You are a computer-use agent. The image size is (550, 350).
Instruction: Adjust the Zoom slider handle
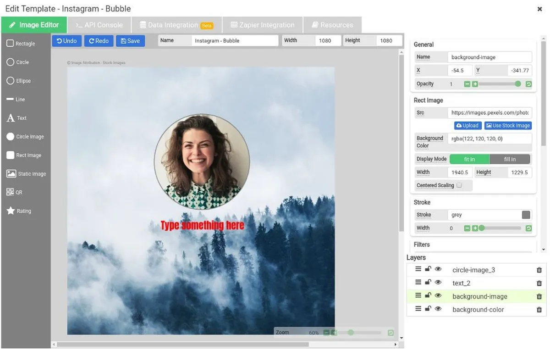pos(351,333)
